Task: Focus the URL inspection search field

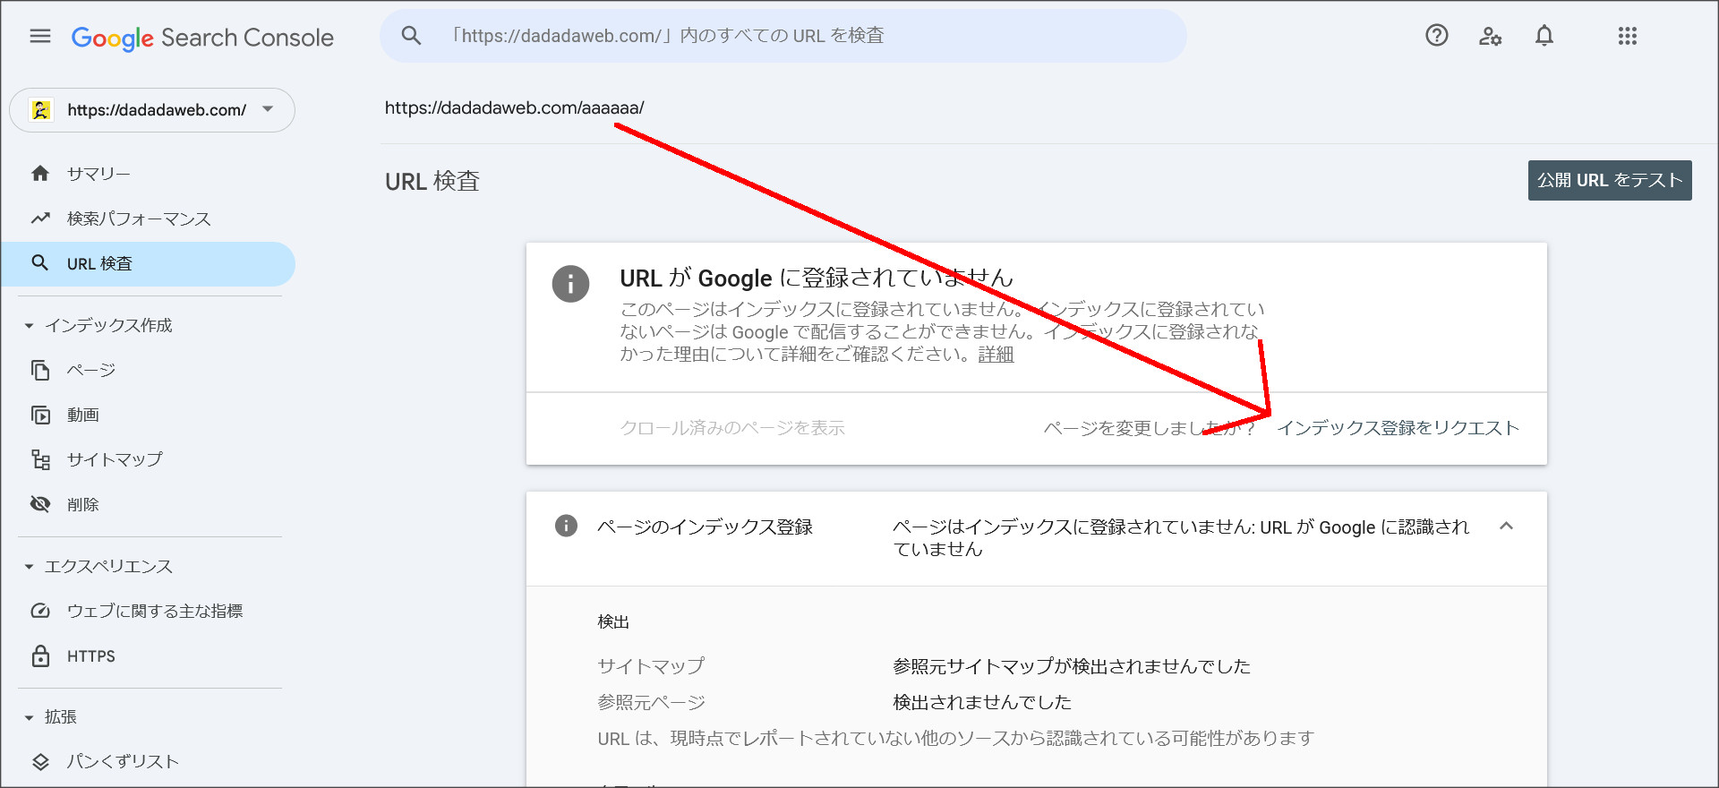Action: coord(783,36)
